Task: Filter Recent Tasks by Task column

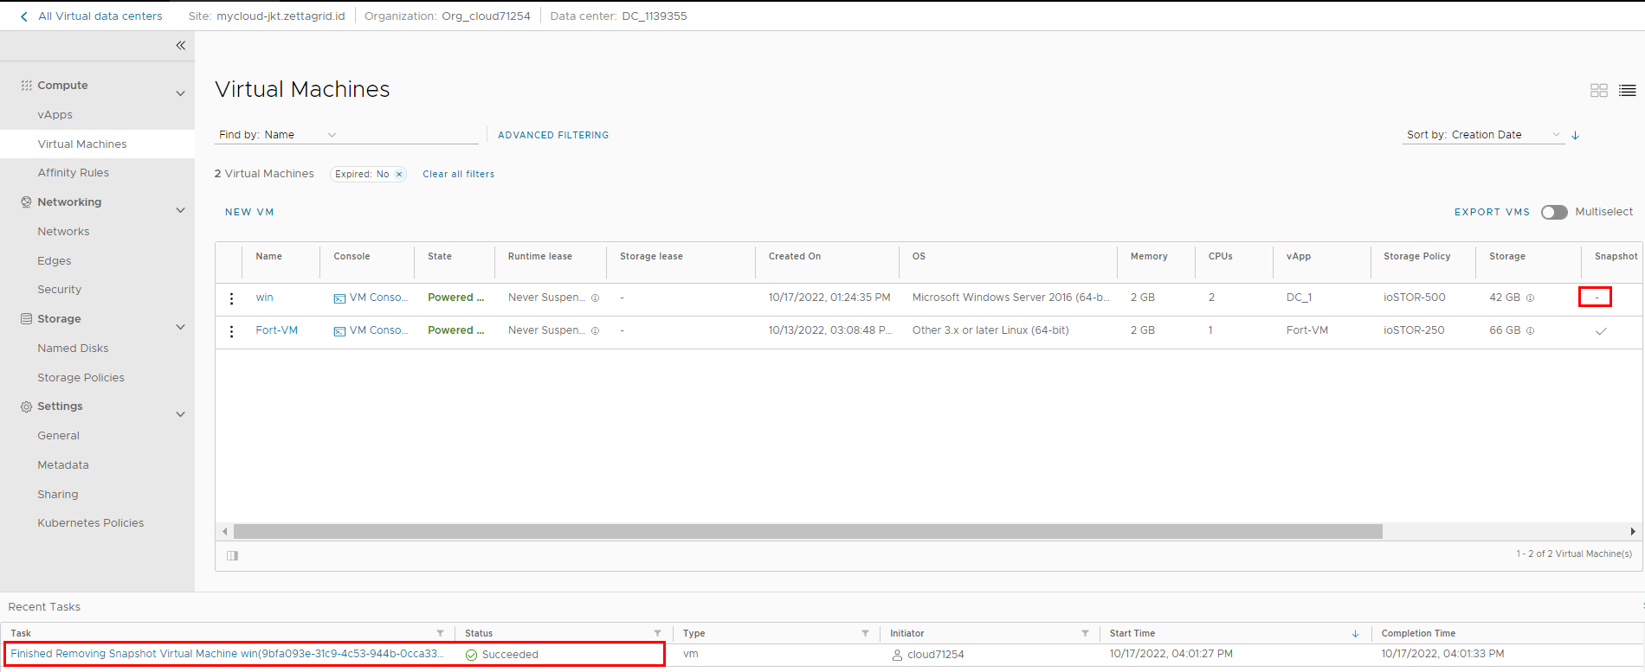Action: tap(440, 633)
